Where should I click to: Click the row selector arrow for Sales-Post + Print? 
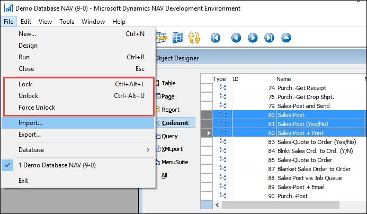pos(207,133)
